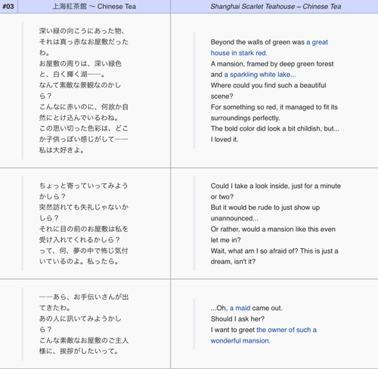Click 'For something so red' sentence
378x369 pixels.
click(274, 112)
